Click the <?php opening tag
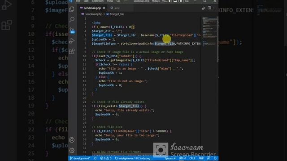The width and height of the screenshot is (287, 161). [96, 23]
